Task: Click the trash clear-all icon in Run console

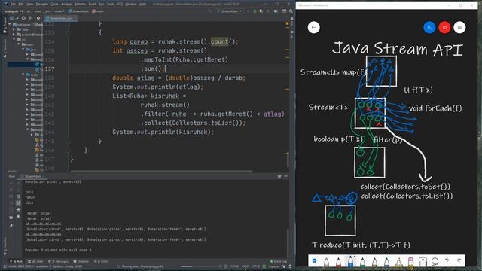Action: (x=18, y=216)
